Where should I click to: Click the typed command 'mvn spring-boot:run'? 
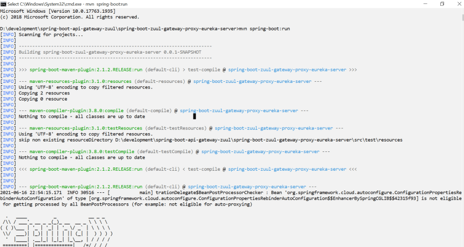(264, 29)
